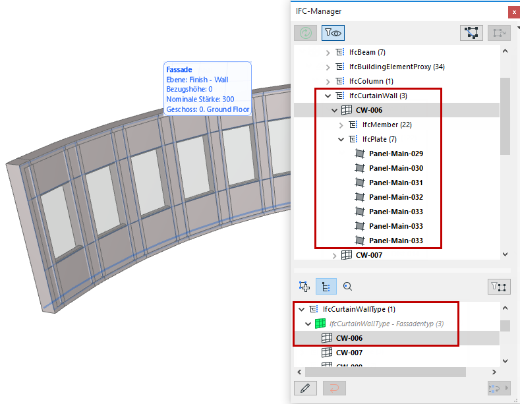Click the red undo arrow button
520x404 pixels.
pyautogui.click(x=334, y=388)
